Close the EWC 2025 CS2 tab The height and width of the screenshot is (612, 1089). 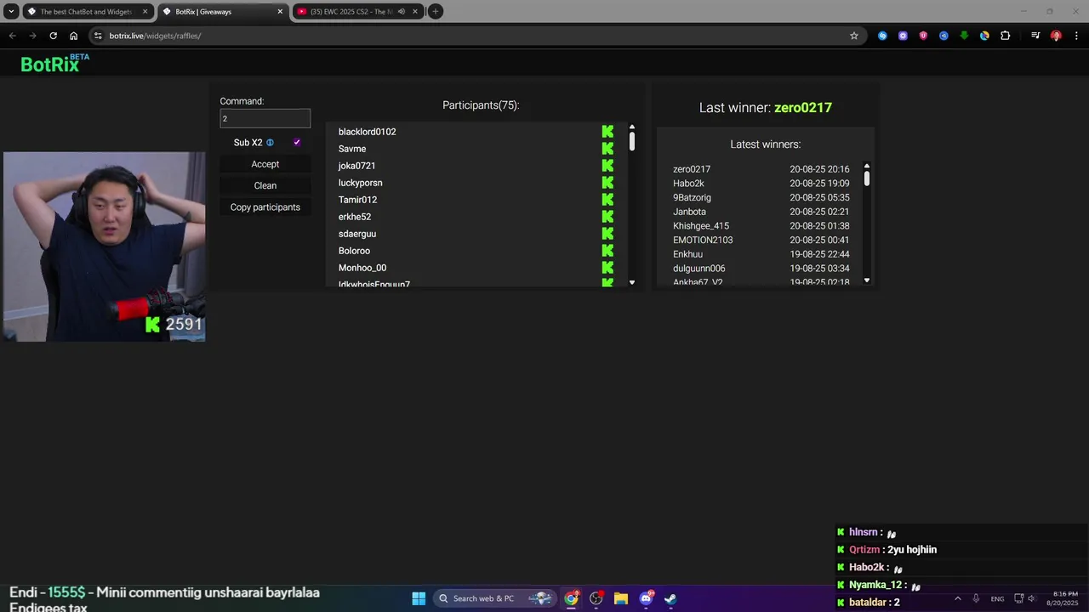(x=414, y=12)
